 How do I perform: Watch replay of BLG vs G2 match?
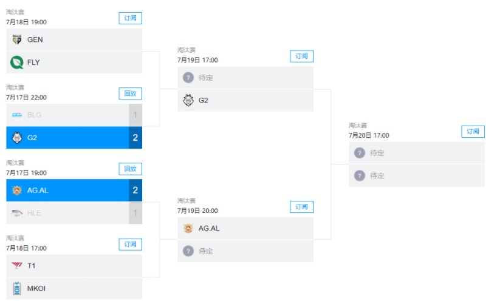click(x=130, y=93)
